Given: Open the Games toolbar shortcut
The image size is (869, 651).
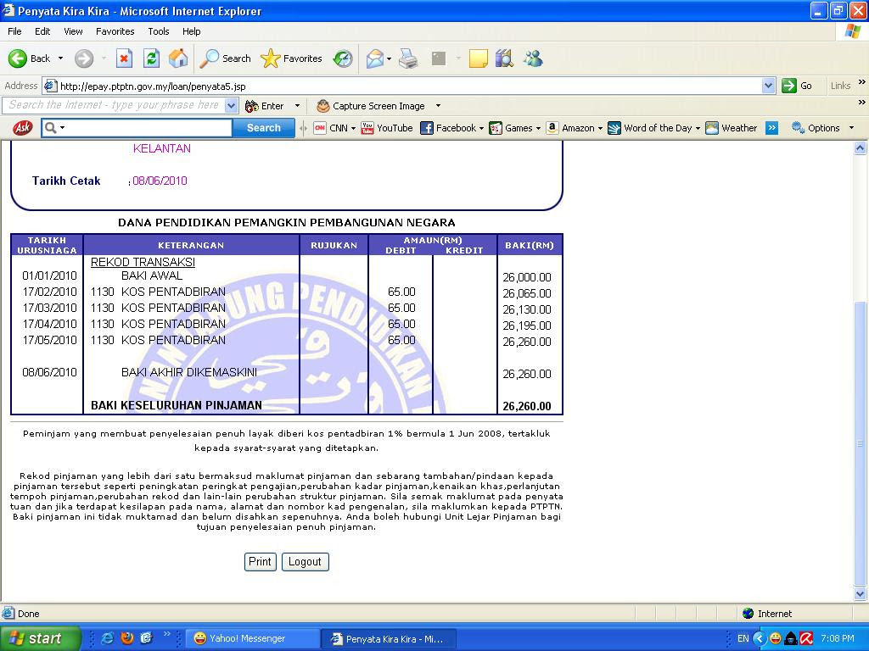Looking at the screenshot, I should click(514, 128).
